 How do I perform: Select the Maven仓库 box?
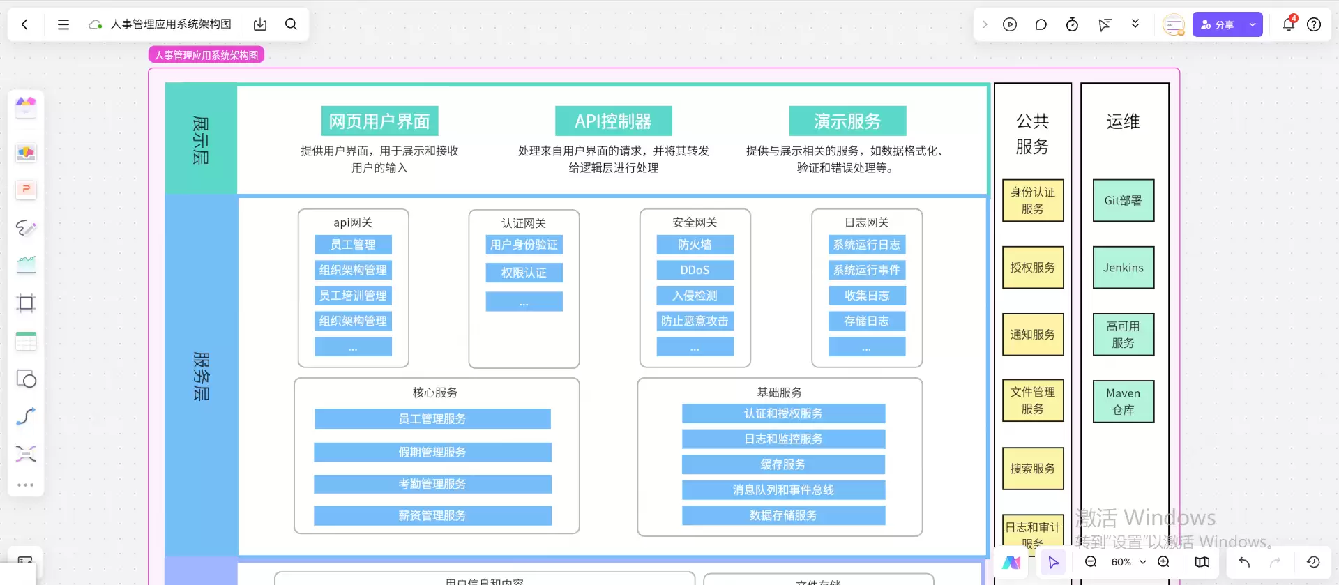[1124, 402]
